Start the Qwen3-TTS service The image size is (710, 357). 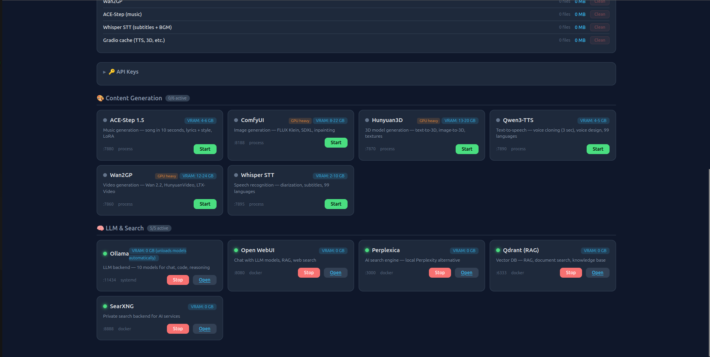tap(598, 149)
